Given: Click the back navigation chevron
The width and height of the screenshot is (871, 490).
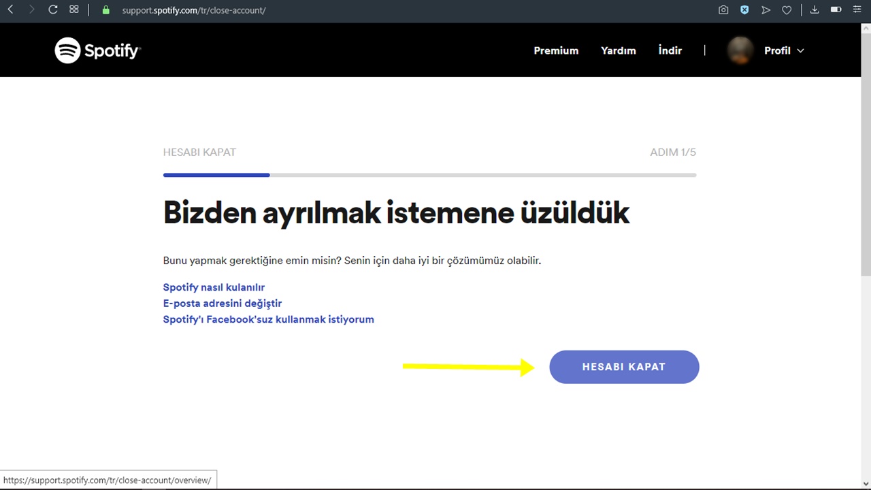Looking at the screenshot, I should coord(10,10).
